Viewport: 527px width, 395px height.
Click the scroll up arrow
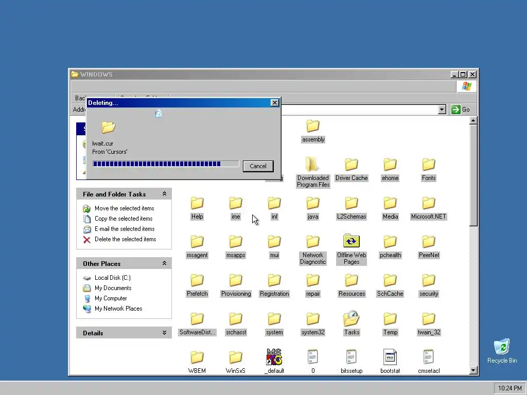coord(473,121)
